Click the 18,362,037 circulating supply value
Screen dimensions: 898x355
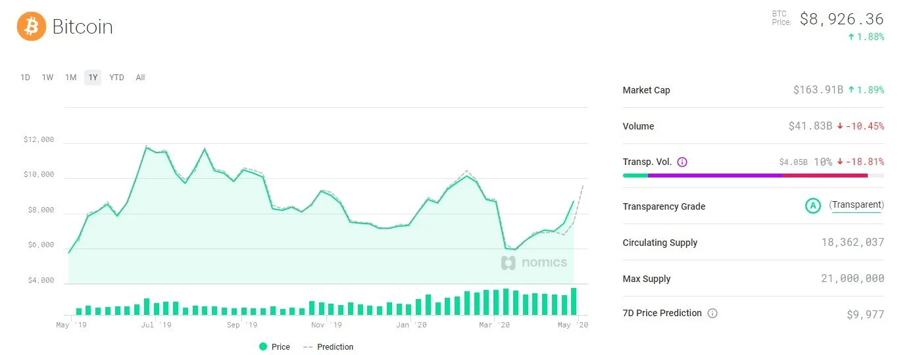(853, 243)
